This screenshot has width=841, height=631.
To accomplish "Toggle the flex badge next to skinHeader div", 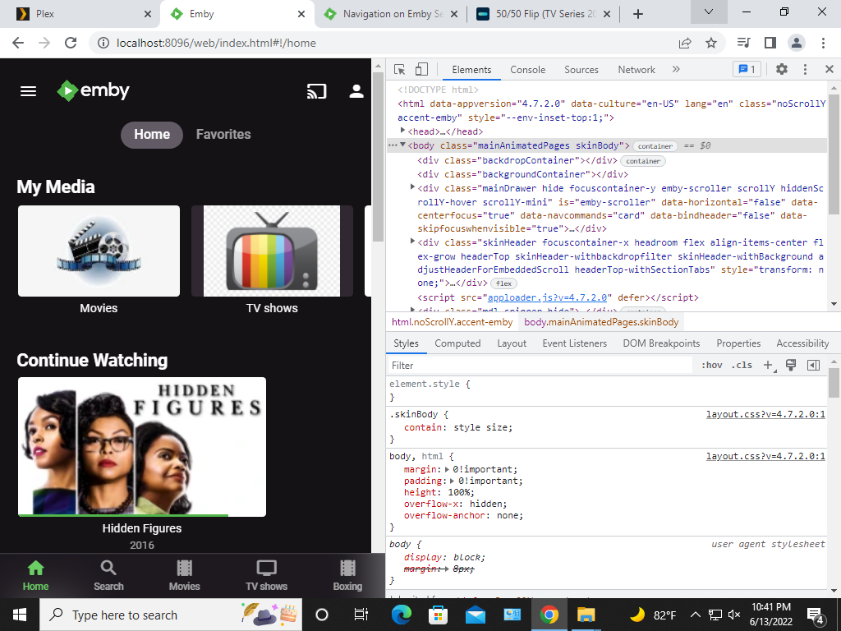I will (x=502, y=283).
